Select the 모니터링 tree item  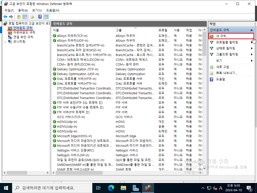click(x=19, y=41)
